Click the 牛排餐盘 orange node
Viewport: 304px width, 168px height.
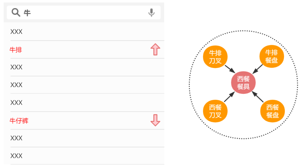(272, 56)
